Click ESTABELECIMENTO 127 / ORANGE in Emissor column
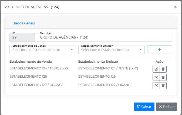Image resolution: width=182 pixels, height=115 pixels. [105, 85]
